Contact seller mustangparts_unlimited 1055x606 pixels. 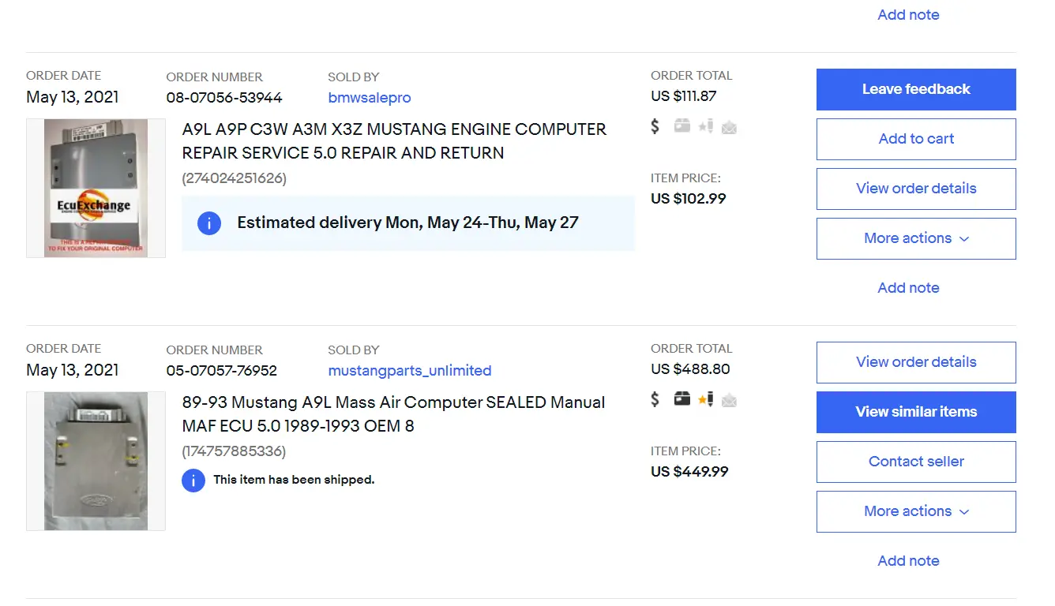point(916,462)
